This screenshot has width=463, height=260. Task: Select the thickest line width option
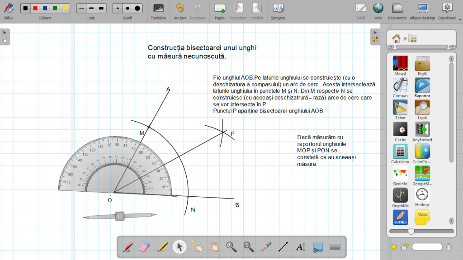101,8
